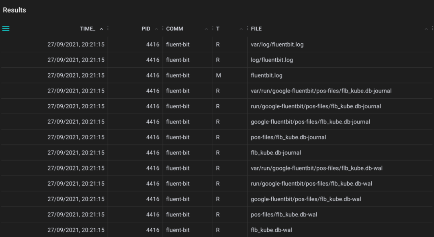This screenshot has width=434, height=237.
Task: Sort by PID column arrow
Action: pos(156,29)
